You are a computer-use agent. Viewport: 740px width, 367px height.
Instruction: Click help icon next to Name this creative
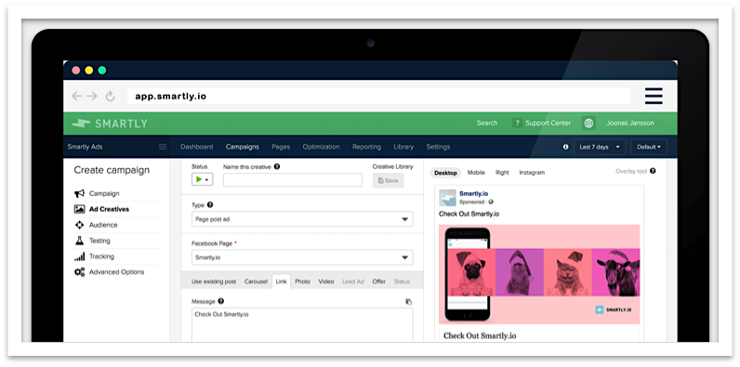[x=277, y=166]
